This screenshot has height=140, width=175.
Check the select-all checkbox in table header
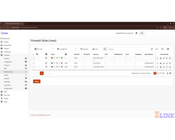34,54
